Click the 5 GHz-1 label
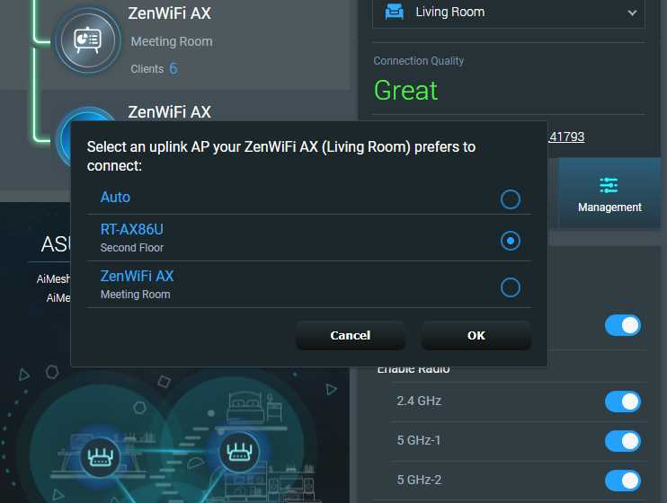Viewport: 667px width, 503px height. (x=419, y=440)
